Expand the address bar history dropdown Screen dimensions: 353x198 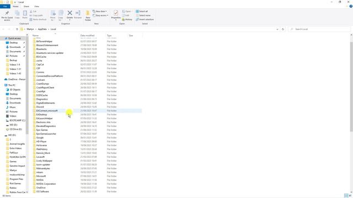[277, 29]
